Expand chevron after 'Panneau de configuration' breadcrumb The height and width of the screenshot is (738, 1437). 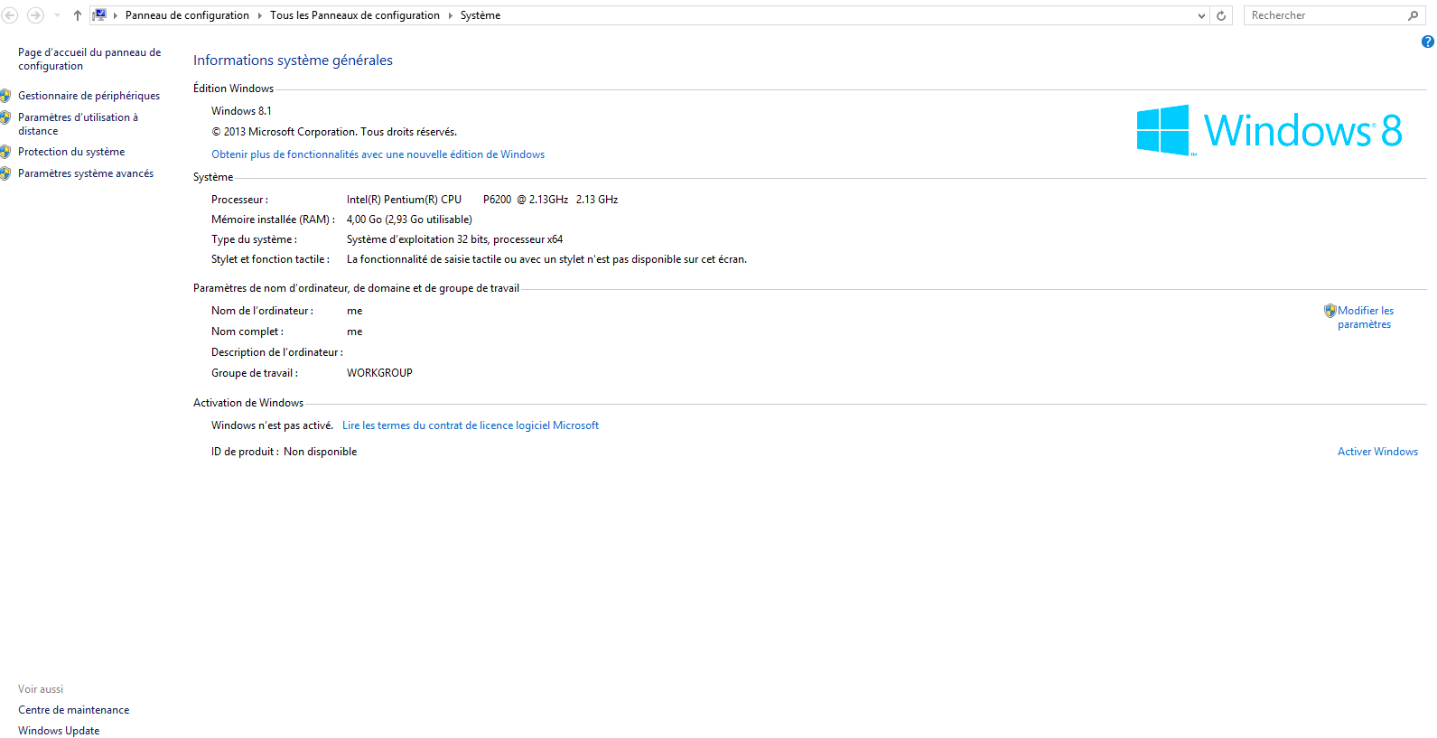pyautogui.click(x=260, y=15)
